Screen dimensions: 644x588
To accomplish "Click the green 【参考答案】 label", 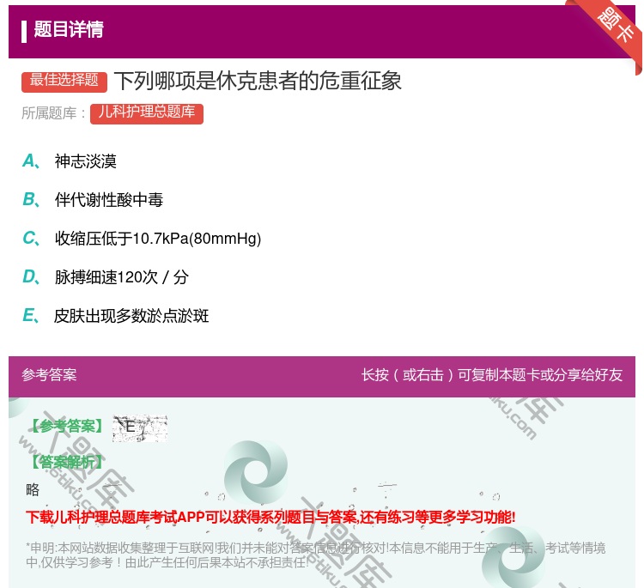I will (x=65, y=426).
